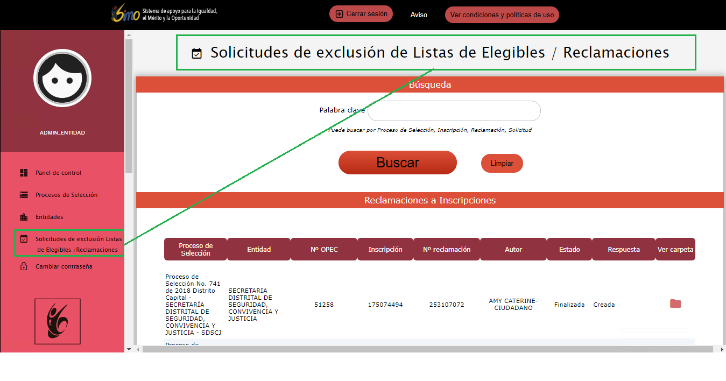Click the sidebar scroll down arrow
Viewport: 726px width, 381px height.
pos(129,349)
